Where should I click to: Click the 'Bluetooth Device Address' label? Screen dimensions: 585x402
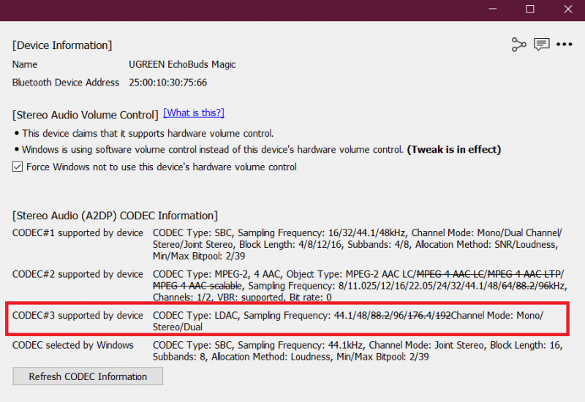(x=66, y=83)
